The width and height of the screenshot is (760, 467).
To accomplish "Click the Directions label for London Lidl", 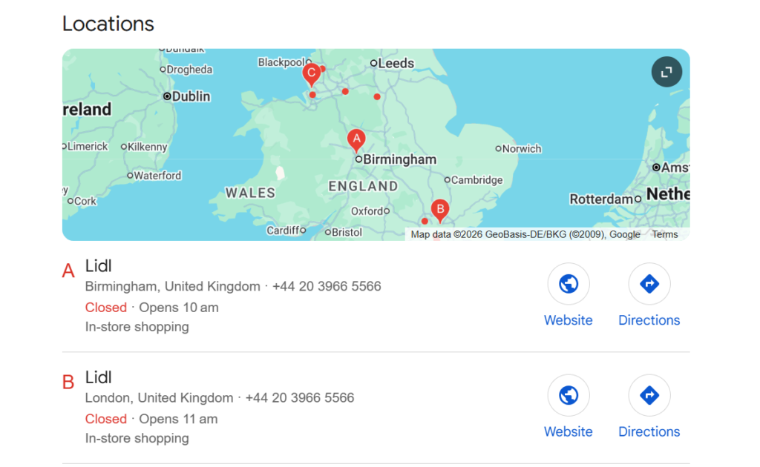I will pos(649,431).
